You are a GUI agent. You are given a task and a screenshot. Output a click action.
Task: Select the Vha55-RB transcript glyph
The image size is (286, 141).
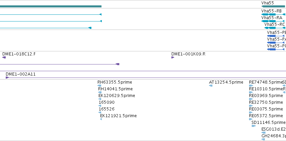(273, 14)
